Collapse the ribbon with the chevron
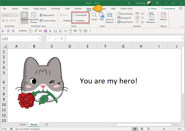The image size is (185, 131). (182, 26)
